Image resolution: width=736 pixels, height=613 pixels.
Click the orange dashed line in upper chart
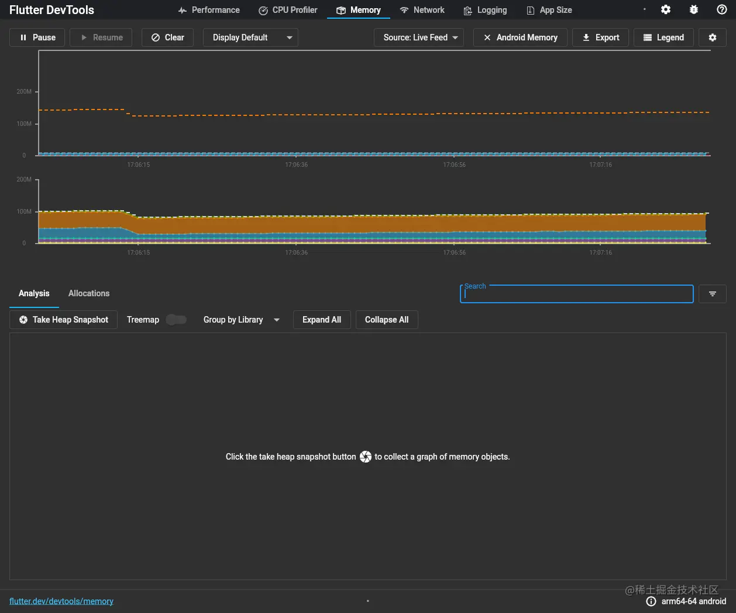click(374, 114)
